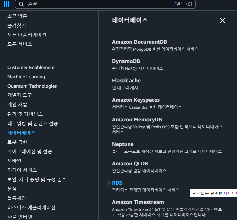Focus the 검색 search field

point(105,4)
